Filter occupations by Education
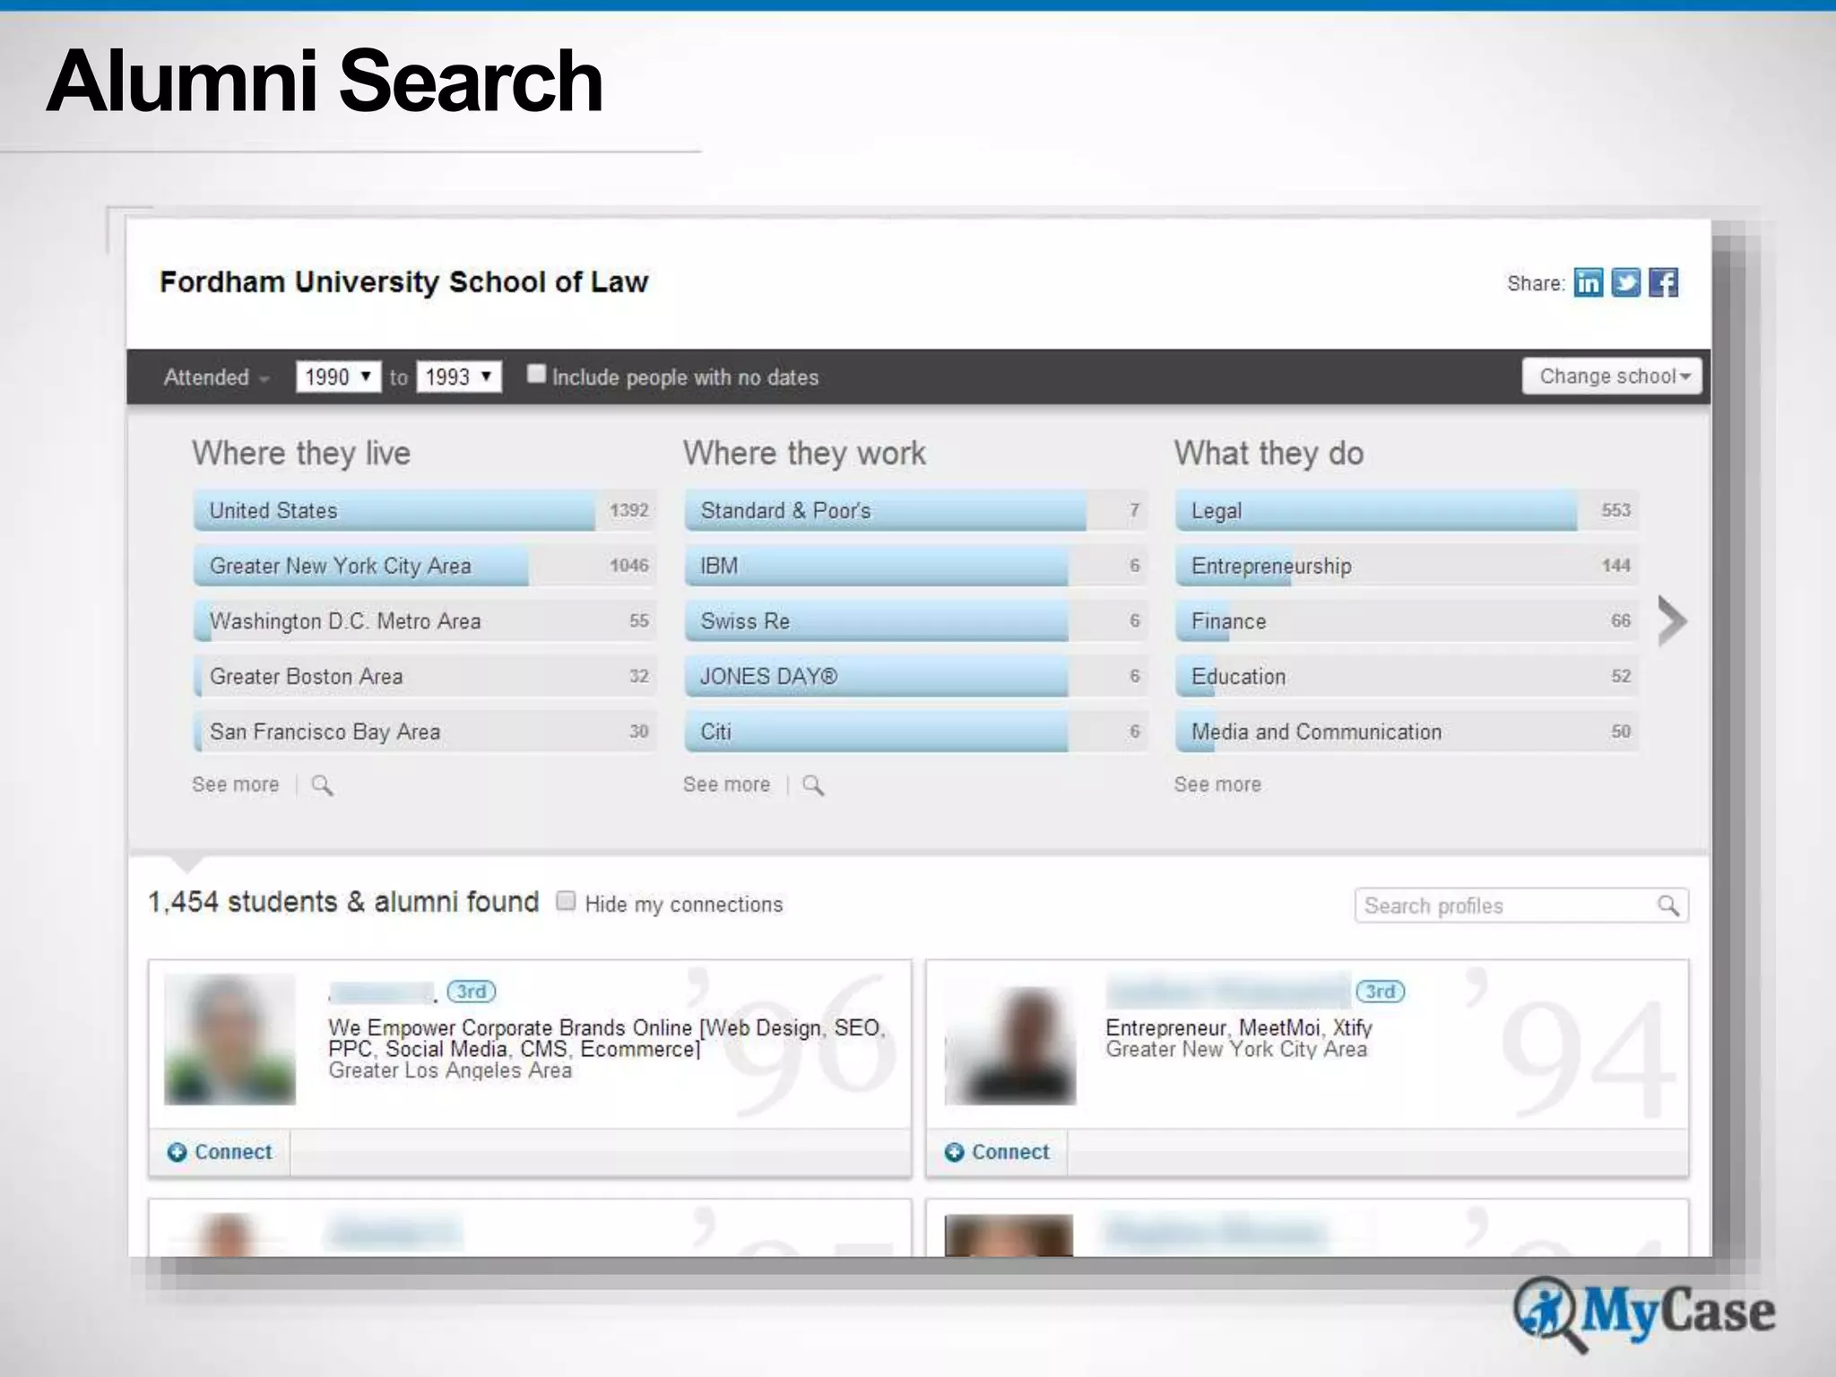This screenshot has height=1377, width=1836. (1407, 676)
